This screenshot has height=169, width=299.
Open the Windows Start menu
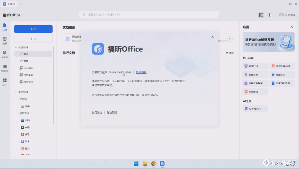point(136,164)
